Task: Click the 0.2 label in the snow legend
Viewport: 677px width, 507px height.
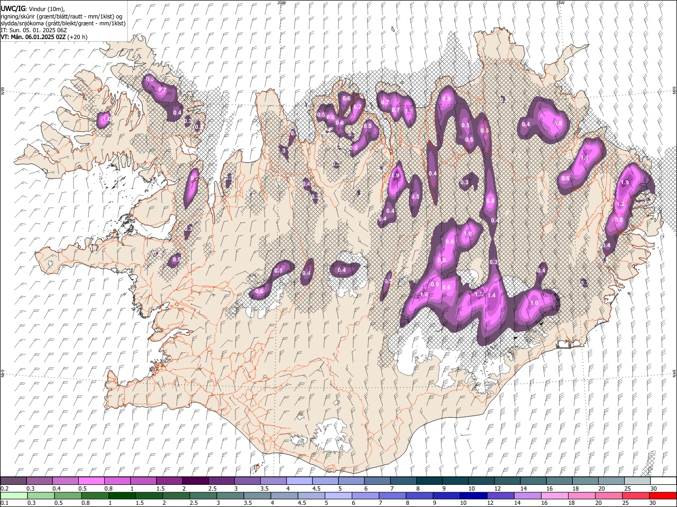Action: 4,489
